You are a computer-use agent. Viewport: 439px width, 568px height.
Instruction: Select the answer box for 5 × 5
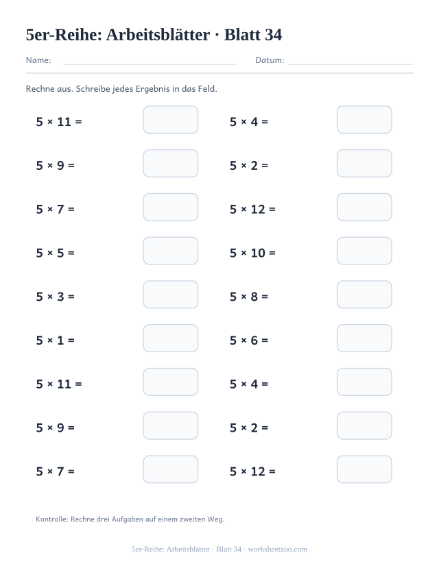point(171,251)
